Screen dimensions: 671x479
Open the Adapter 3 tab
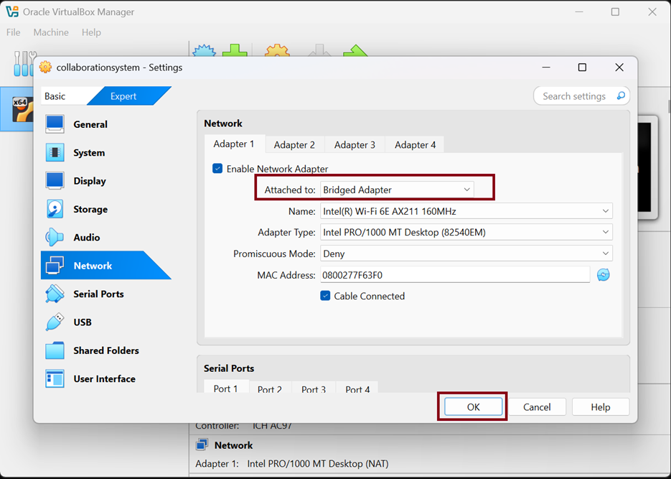coord(355,144)
